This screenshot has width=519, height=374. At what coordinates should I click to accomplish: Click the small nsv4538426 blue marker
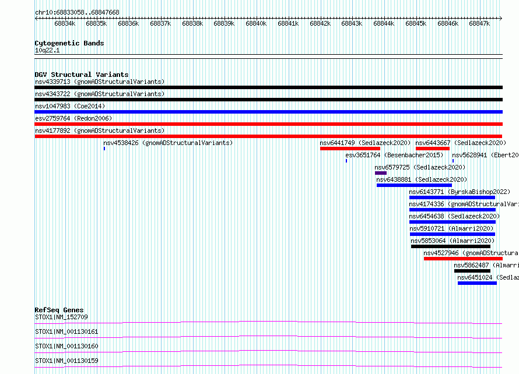click(x=104, y=149)
